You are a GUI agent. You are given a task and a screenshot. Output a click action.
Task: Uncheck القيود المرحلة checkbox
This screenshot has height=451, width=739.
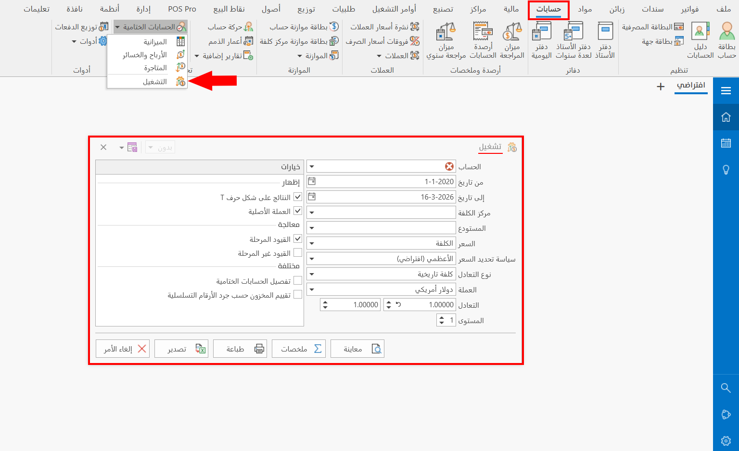click(298, 238)
